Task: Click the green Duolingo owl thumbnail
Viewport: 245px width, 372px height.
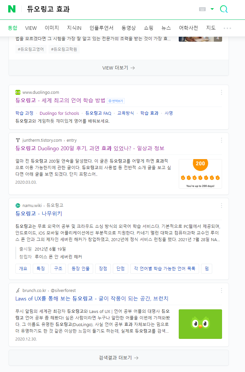Action: point(200,324)
